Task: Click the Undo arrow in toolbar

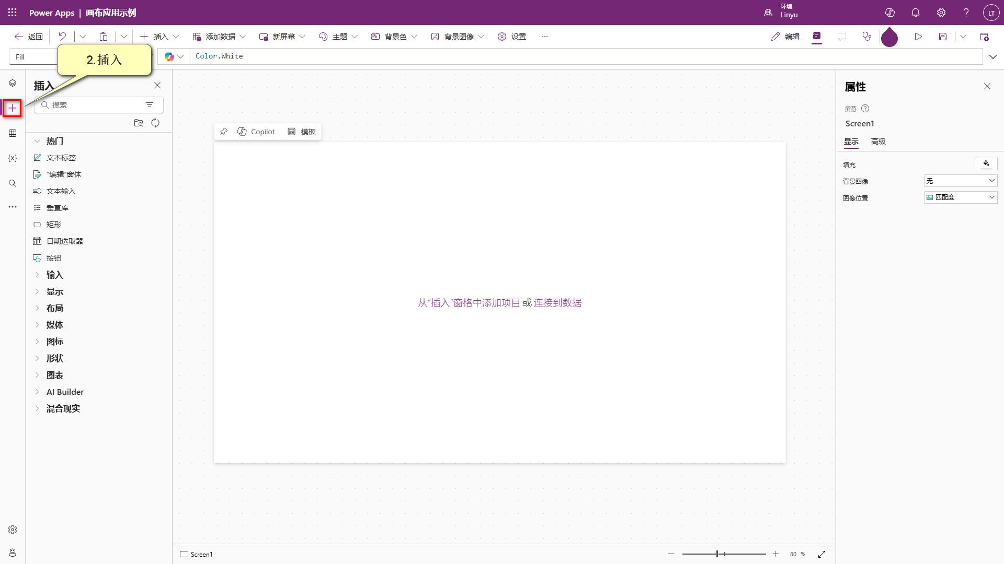Action: coord(62,37)
